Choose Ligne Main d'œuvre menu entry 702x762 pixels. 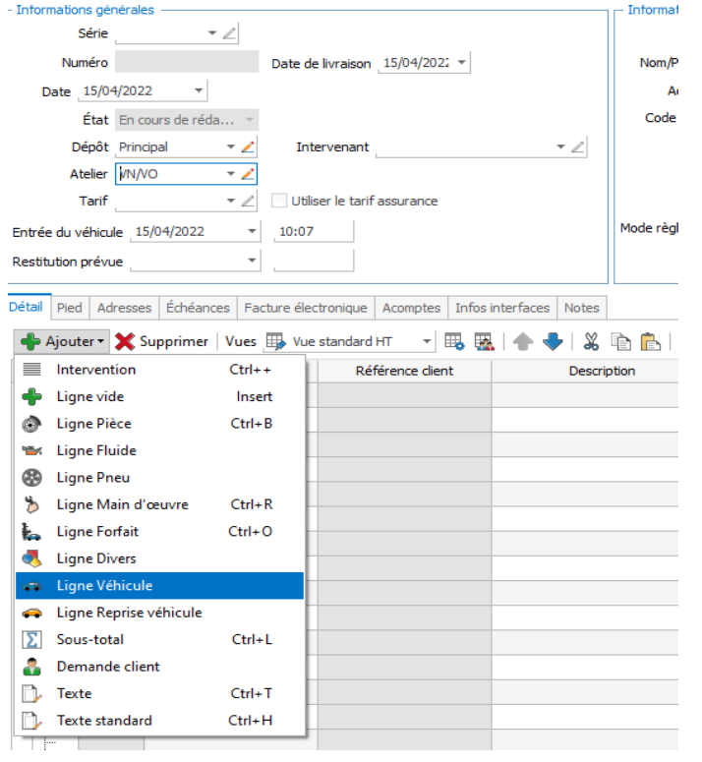coord(159,504)
